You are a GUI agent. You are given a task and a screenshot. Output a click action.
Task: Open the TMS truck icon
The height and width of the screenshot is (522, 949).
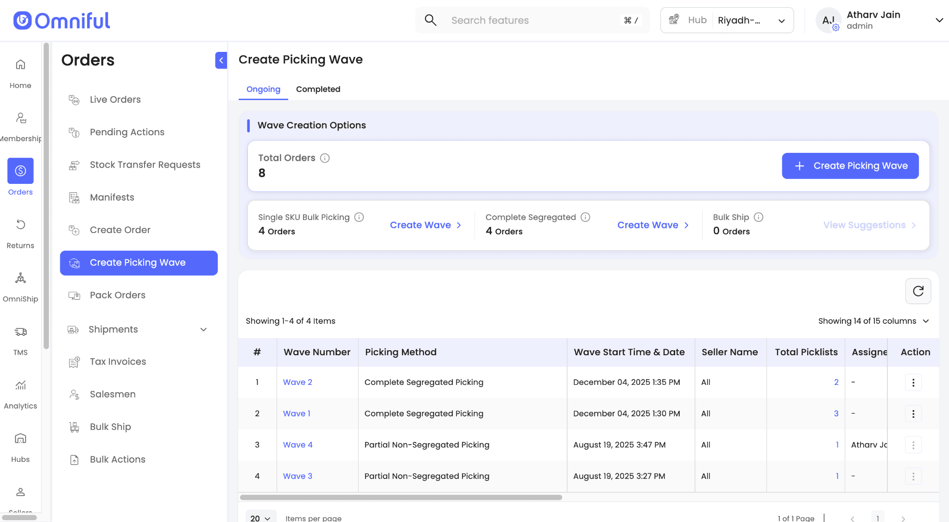[x=20, y=332]
